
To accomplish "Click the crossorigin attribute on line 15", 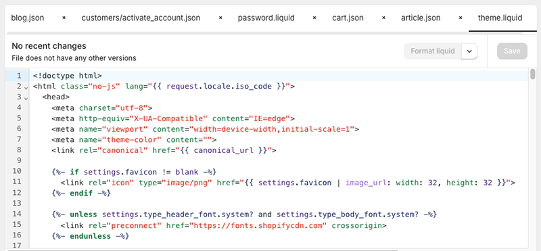I will [x=357, y=225].
